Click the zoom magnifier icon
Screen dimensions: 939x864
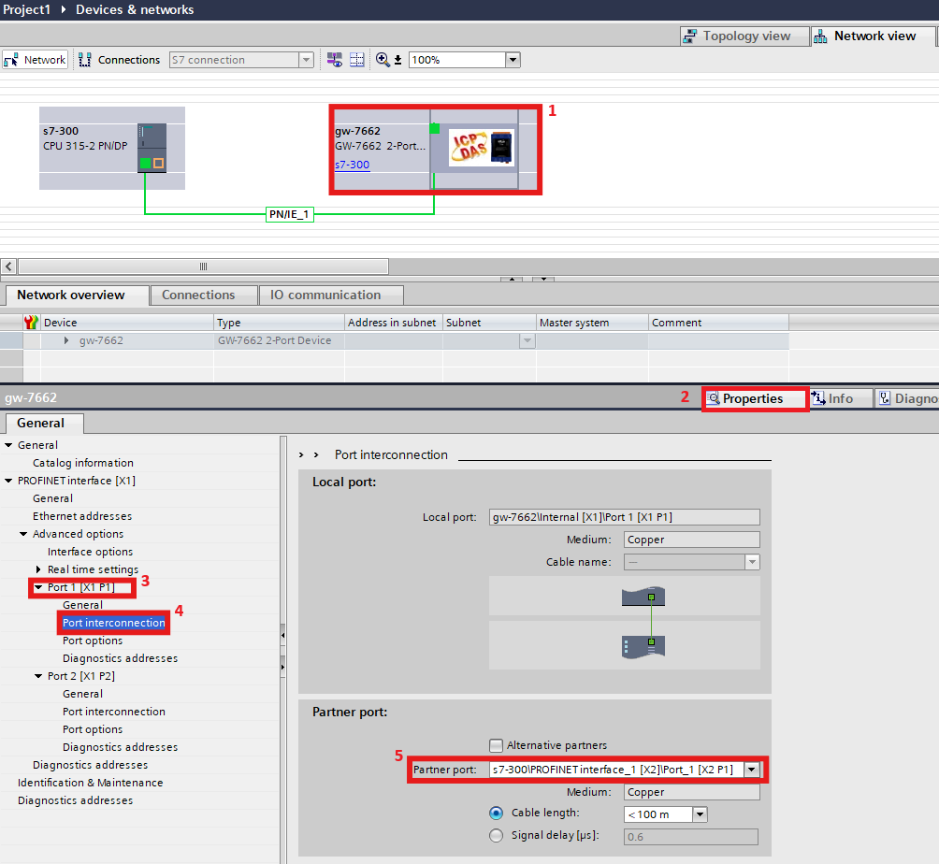point(383,60)
